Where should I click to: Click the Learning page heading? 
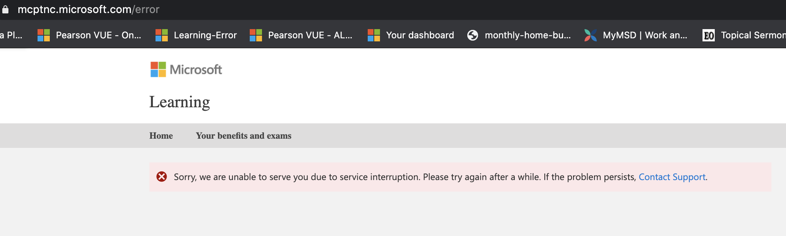click(180, 102)
